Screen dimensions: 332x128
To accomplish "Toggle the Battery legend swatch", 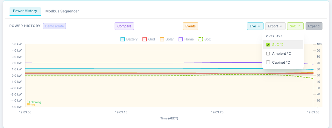I will pos(123,39).
